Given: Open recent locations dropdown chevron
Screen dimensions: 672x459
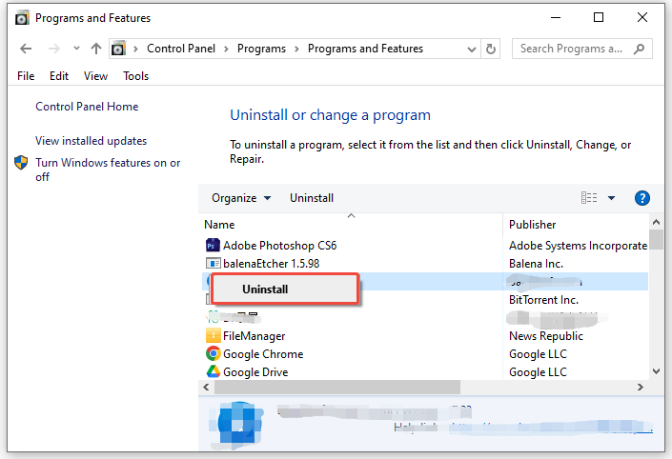Looking at the screenshot, I should (76, 49).
